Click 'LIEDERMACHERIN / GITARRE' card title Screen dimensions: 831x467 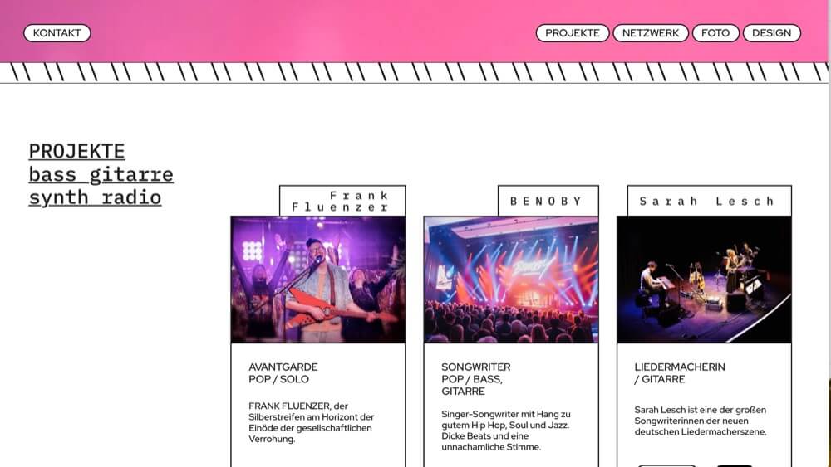coord(680,373)
